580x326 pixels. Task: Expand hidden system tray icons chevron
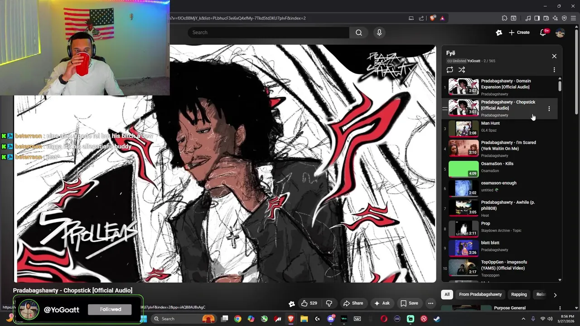pyautogui.click(x=523, y=319)
